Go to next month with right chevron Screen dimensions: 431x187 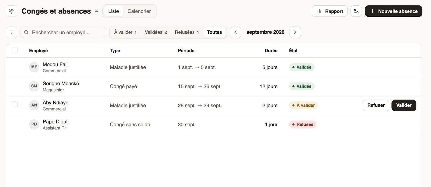295,32
